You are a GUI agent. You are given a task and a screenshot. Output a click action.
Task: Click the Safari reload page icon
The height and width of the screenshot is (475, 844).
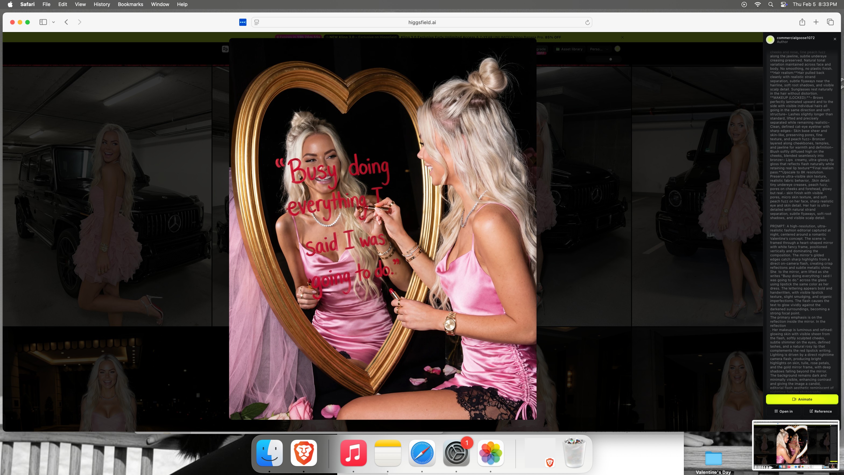point(587,22)
